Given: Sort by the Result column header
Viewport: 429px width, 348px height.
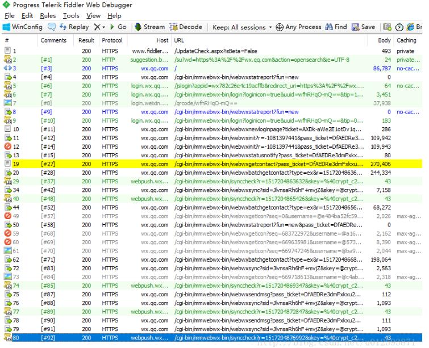Looking at the screenshot, I should pos(86,40).
